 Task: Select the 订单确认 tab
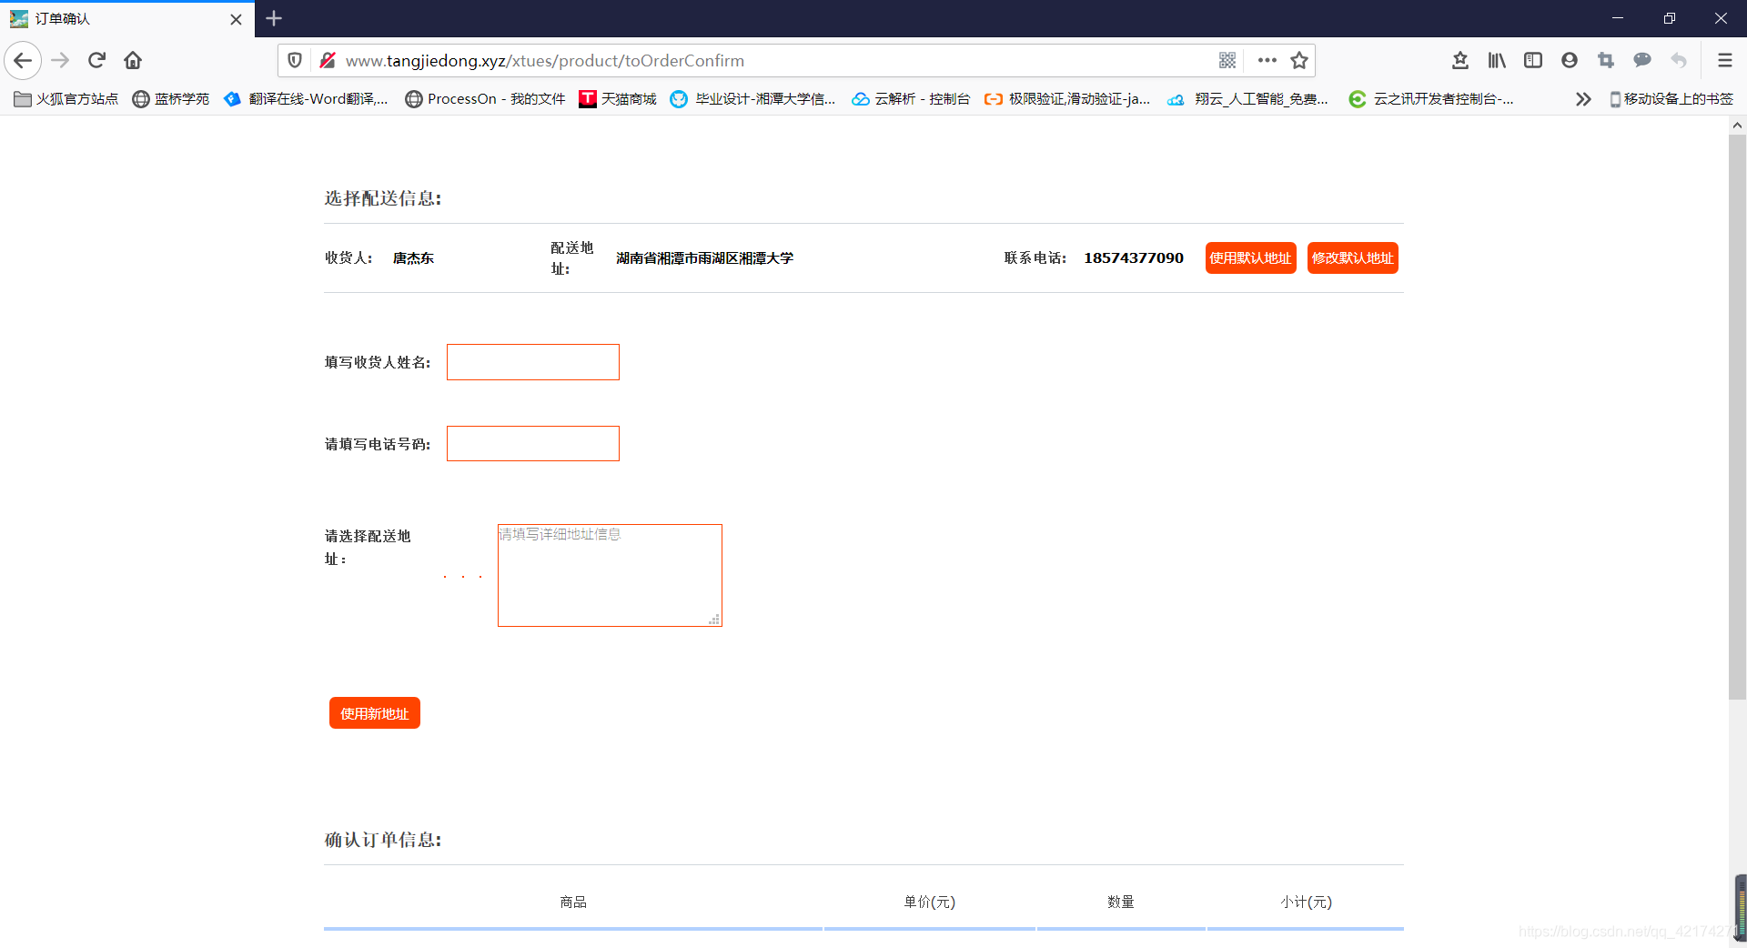(x=127, y=19)
